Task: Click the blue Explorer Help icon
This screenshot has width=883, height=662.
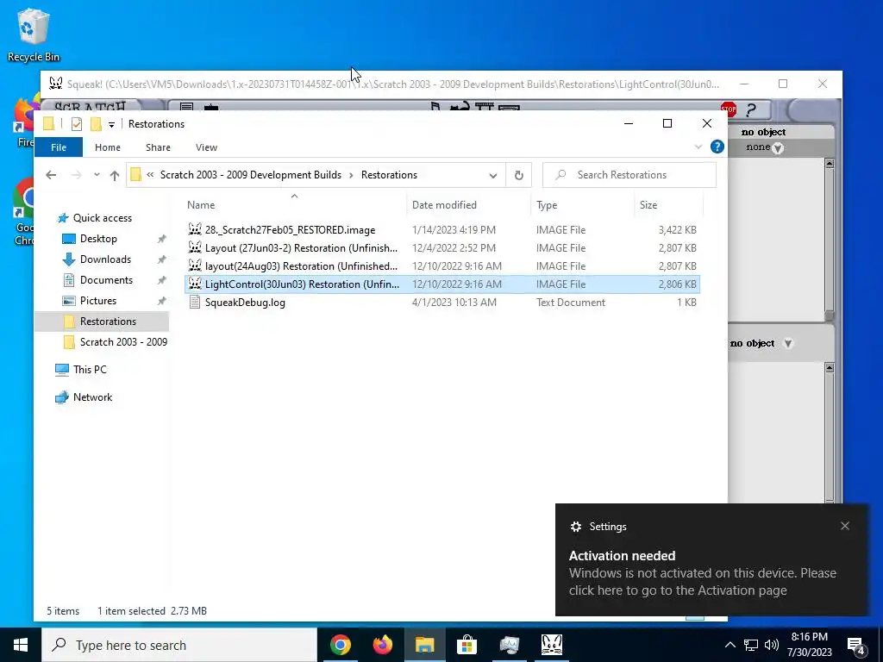Action: point(717,147)
